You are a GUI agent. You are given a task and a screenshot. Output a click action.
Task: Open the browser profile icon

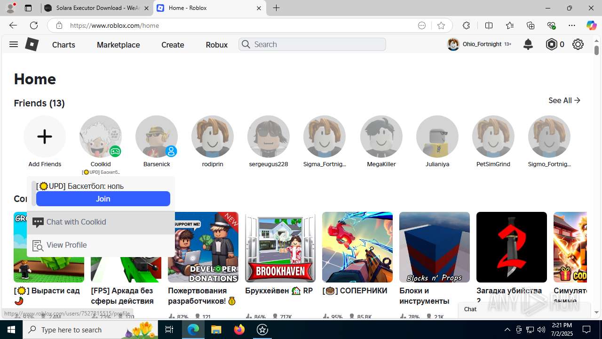pyautogui.click(x=10, y=8)
